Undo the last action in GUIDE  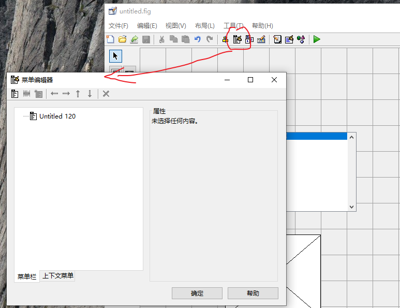pos(198,39)
